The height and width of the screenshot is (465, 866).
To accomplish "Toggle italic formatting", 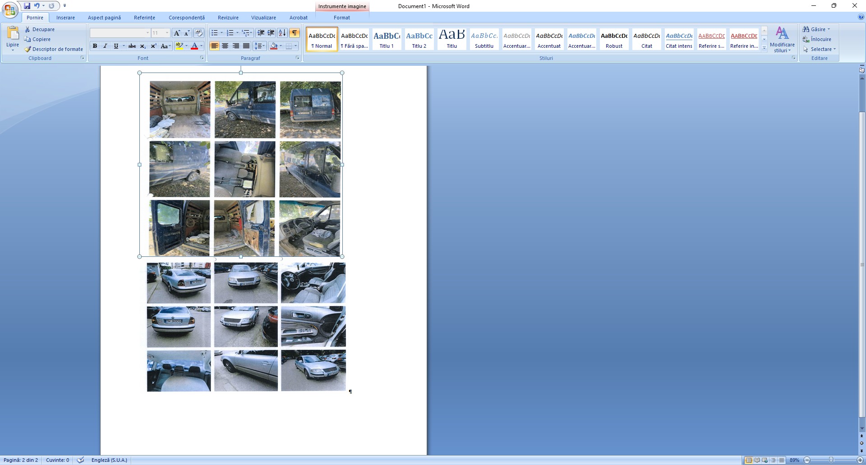I will pyautogui.click(x=105, y=46).
